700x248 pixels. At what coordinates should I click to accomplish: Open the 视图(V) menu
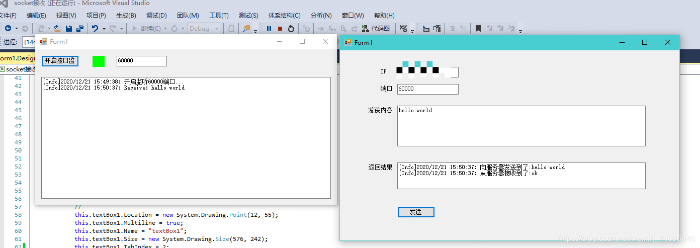pos(66,16)
